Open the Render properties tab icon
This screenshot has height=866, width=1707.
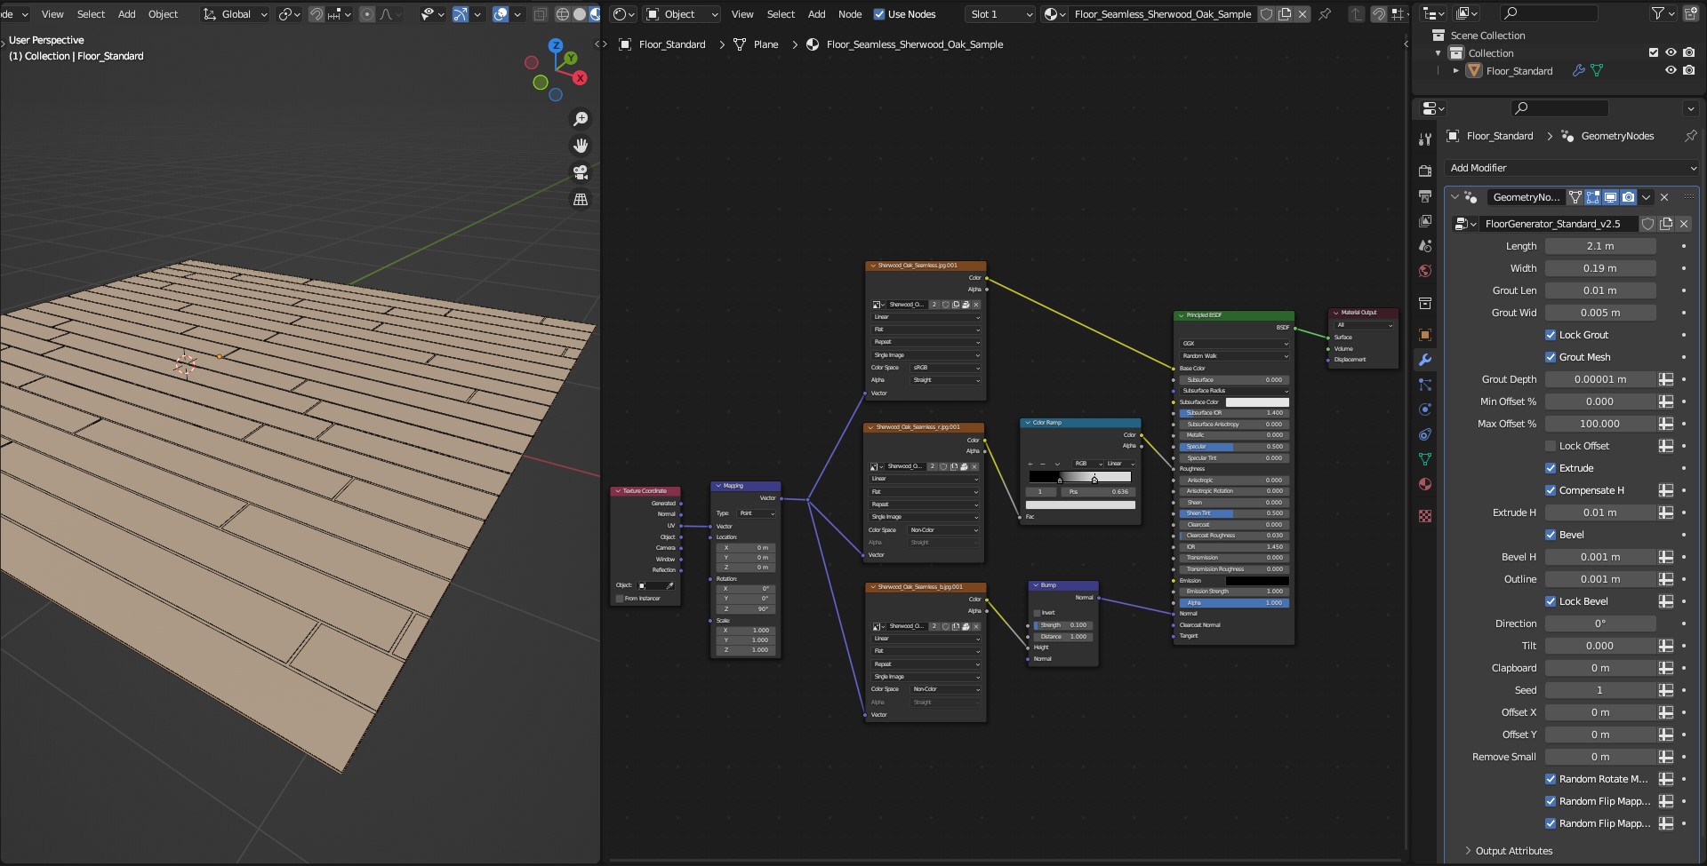tap(1425, 171)
